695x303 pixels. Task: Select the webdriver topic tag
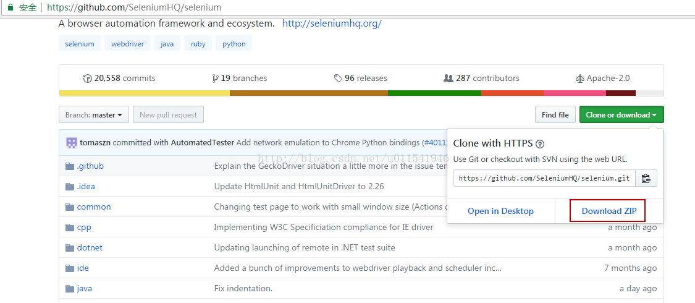click(127, 44)
